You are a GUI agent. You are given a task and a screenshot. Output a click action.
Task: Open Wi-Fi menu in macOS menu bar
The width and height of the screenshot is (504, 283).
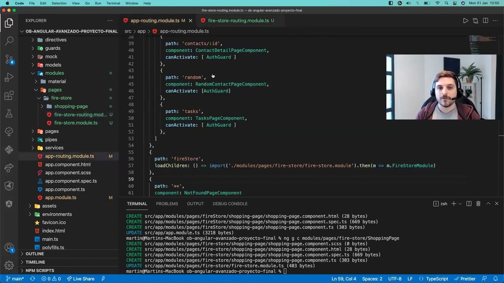pos(437,3)
